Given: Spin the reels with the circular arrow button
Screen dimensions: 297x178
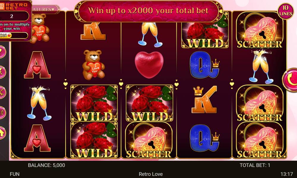Looking at the screenshot, I should click(290, 80).
